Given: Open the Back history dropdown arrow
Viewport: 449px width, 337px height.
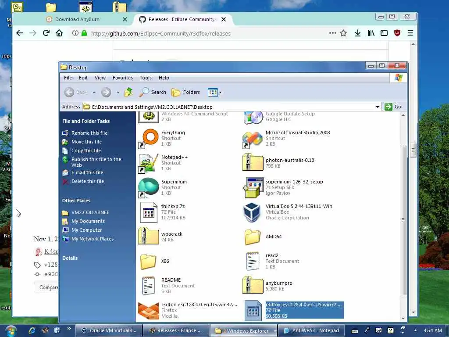Looking at the screenshot, I should [94, 92].
